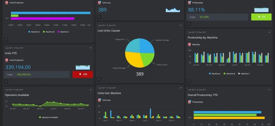The height and width of the screenshot is (126, 275).
Task: Open the chevron menu on Productivity by: Machine
Action: click(269, 32)
